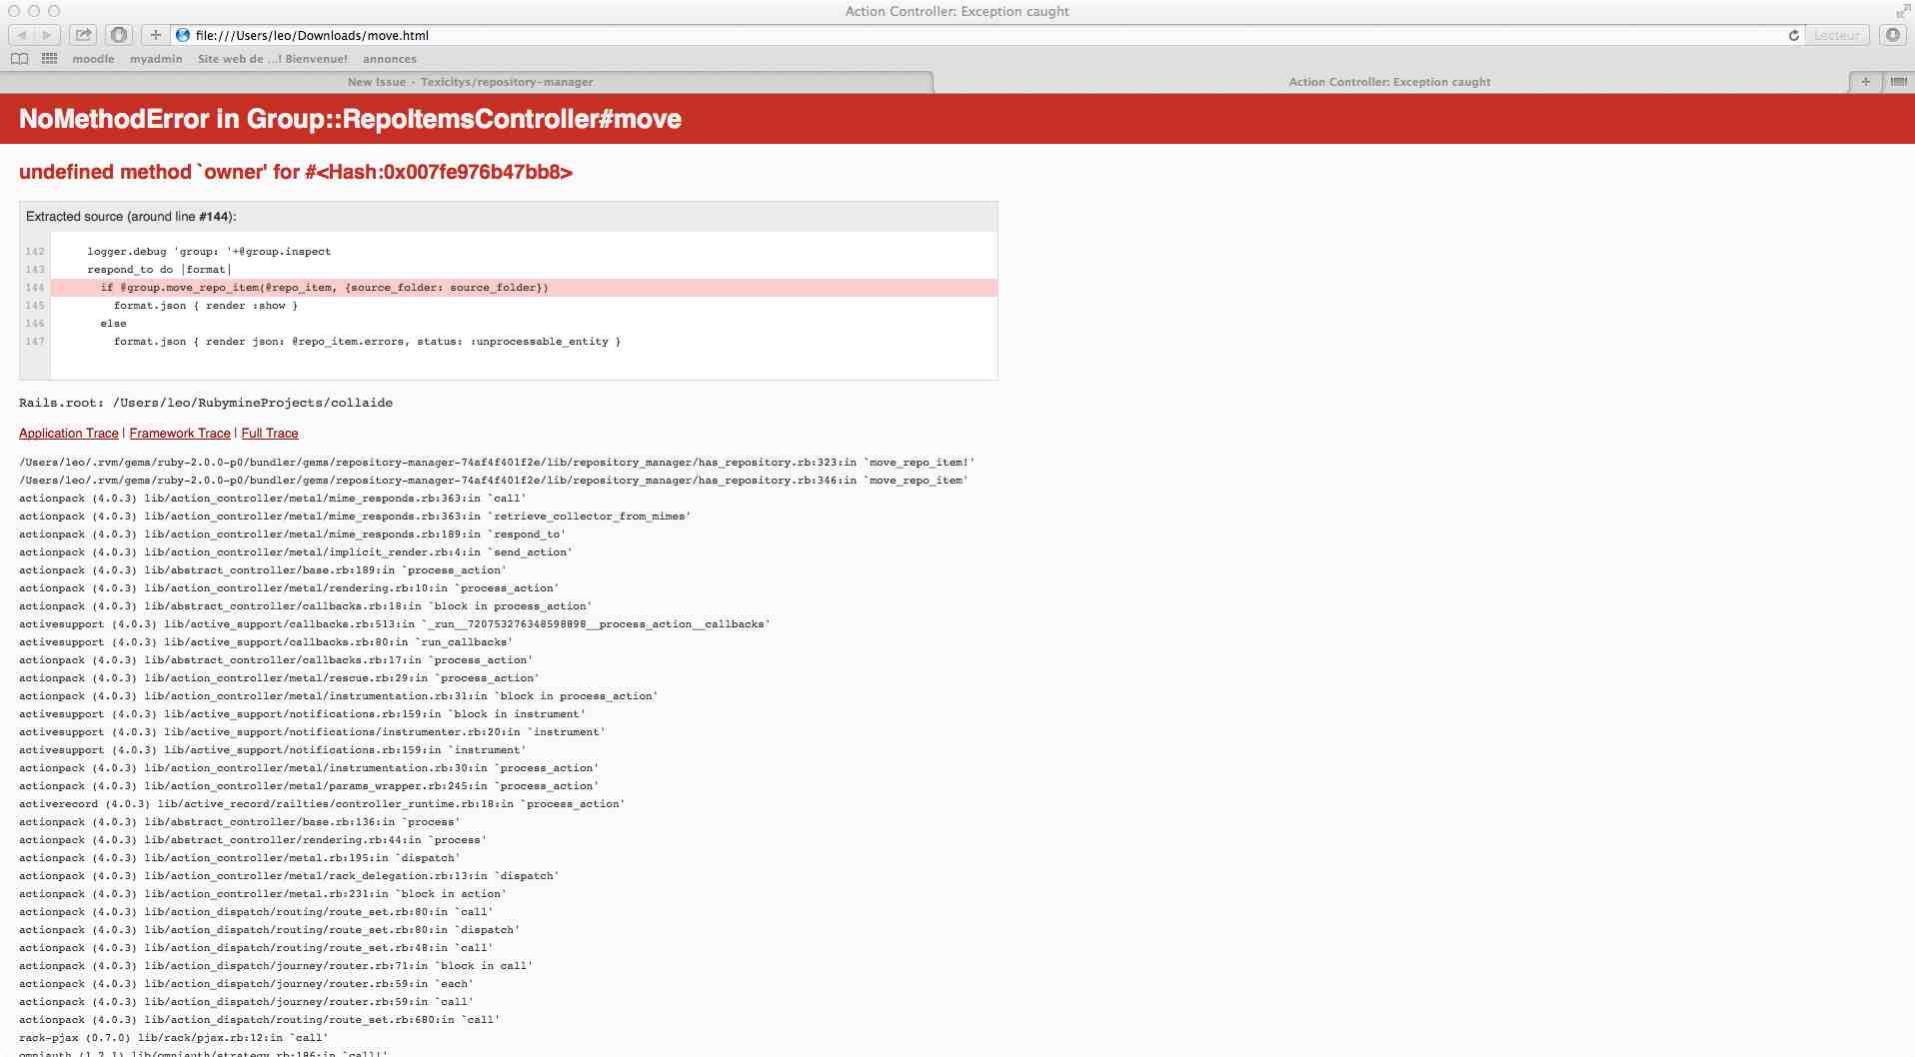
Task: Click the respond_to do |format| code line
Action: pyautogui.click(x=159, y=270)
